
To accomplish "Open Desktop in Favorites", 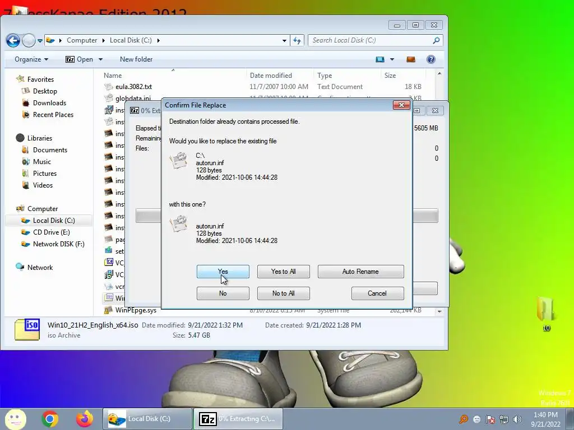I will [x=45, y=91].
